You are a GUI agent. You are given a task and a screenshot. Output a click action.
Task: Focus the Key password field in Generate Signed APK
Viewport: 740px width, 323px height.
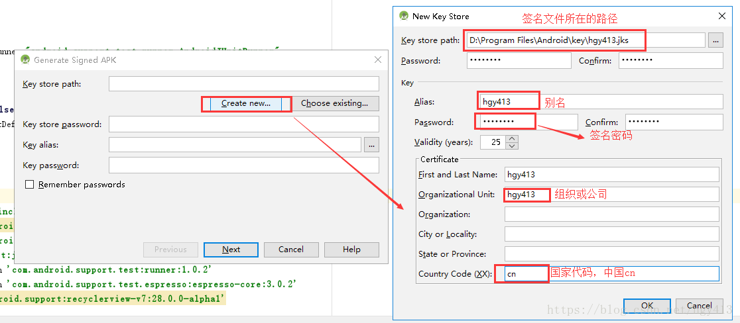click(x=244, y=165)
